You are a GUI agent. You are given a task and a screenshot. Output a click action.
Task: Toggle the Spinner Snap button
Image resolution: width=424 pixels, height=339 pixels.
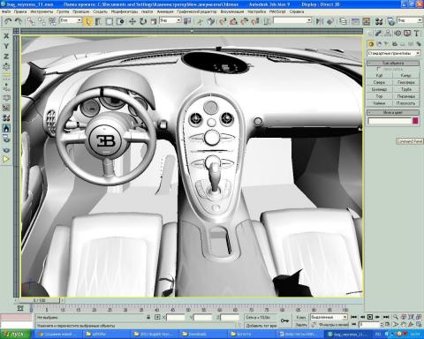tap(255, 21)
